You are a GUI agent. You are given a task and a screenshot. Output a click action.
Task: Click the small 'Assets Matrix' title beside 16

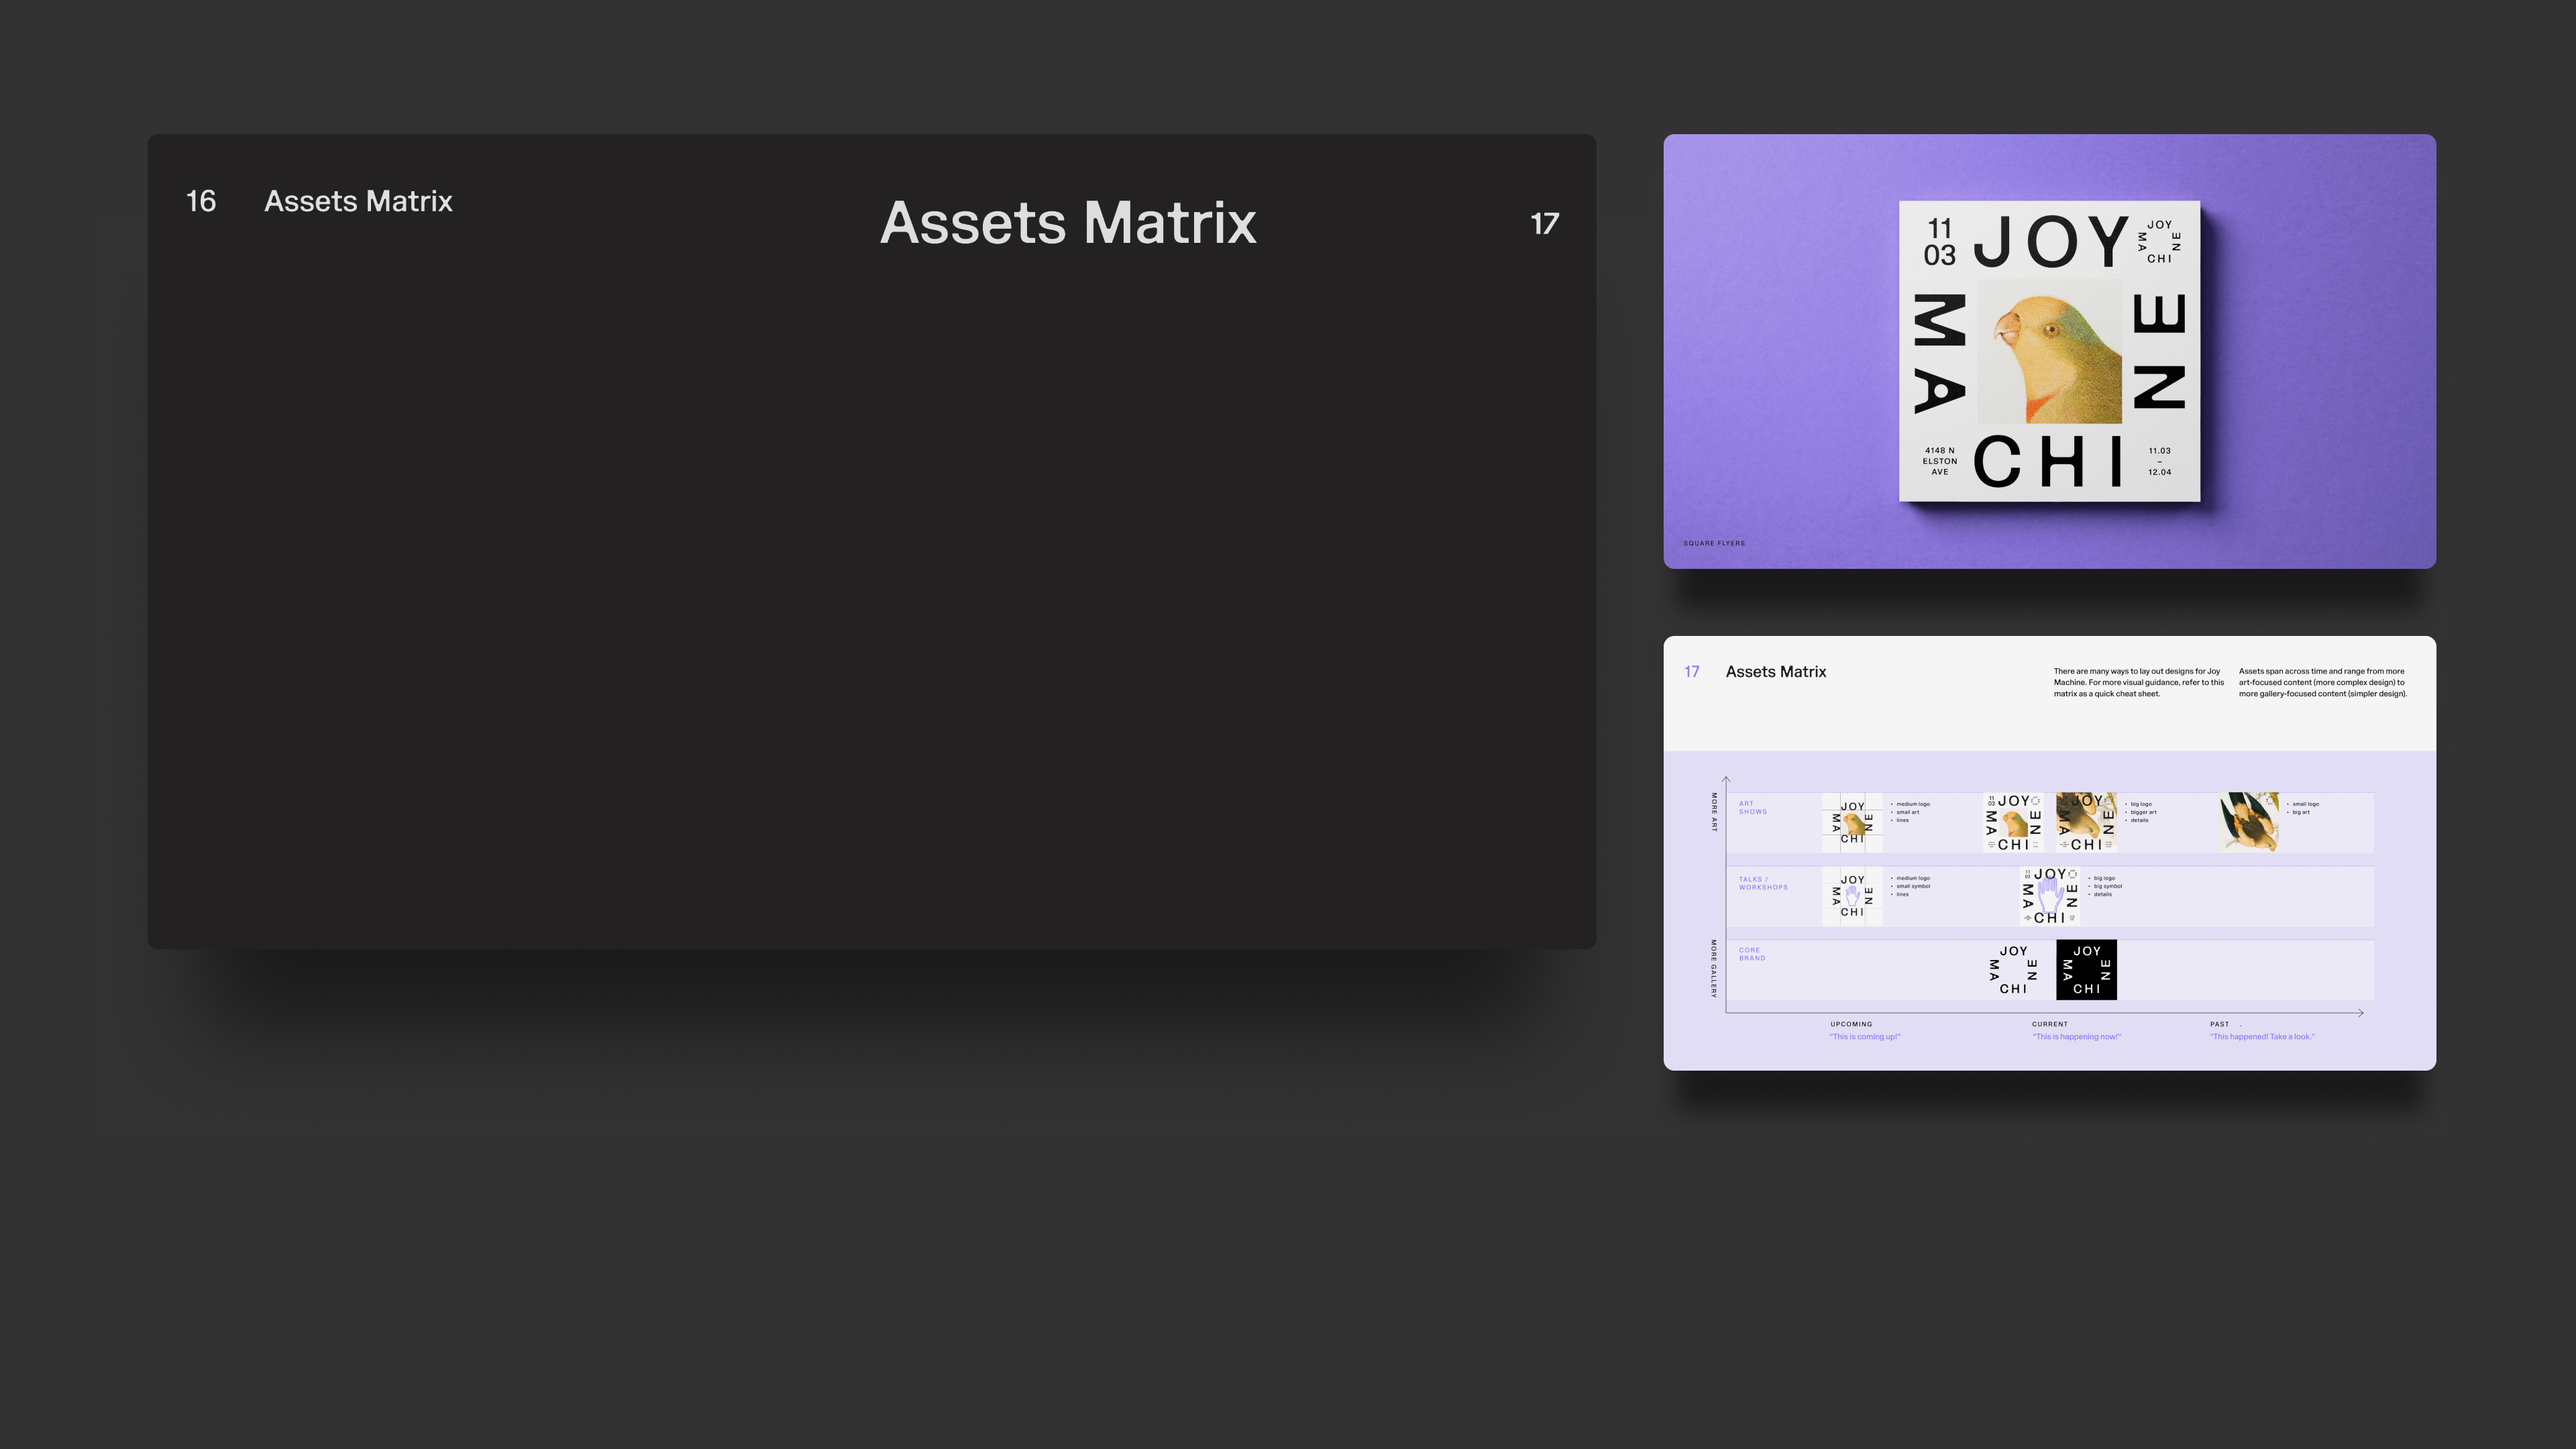(x=358, y=201)
